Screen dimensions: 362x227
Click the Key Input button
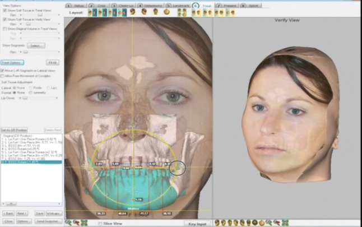click(x=198, y=223)
